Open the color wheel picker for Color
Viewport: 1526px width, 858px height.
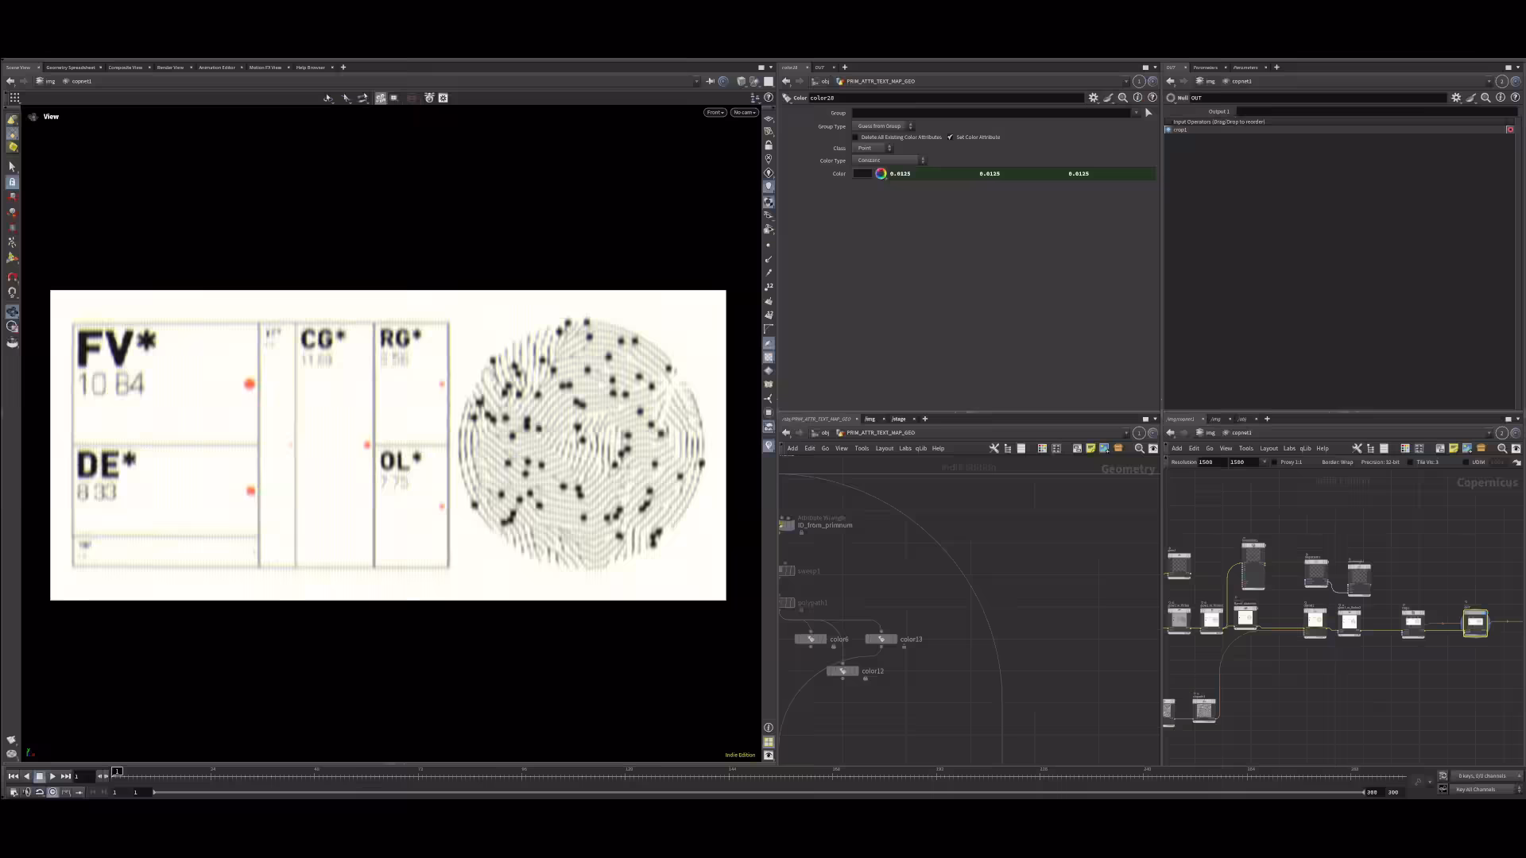(x=881, y=173)
